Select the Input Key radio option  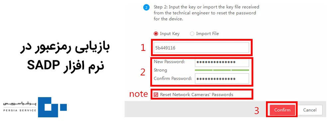tap(156, 34)
